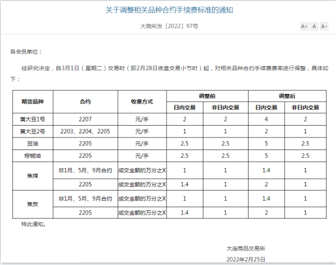Image resolution: width=336 pixels, height=265 pixels.
Task: Select the 棕榈油 table cell
Action: click(33, 156)
